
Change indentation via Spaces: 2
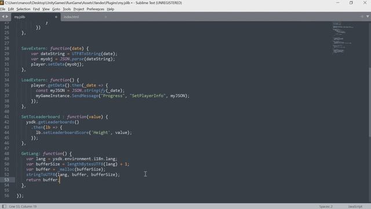(326, 207)
